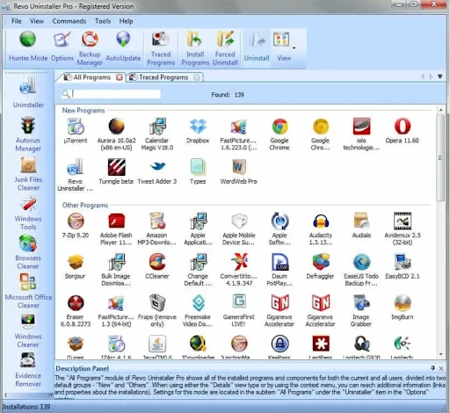Select Tunngle beta

click(x=116, y=171)
